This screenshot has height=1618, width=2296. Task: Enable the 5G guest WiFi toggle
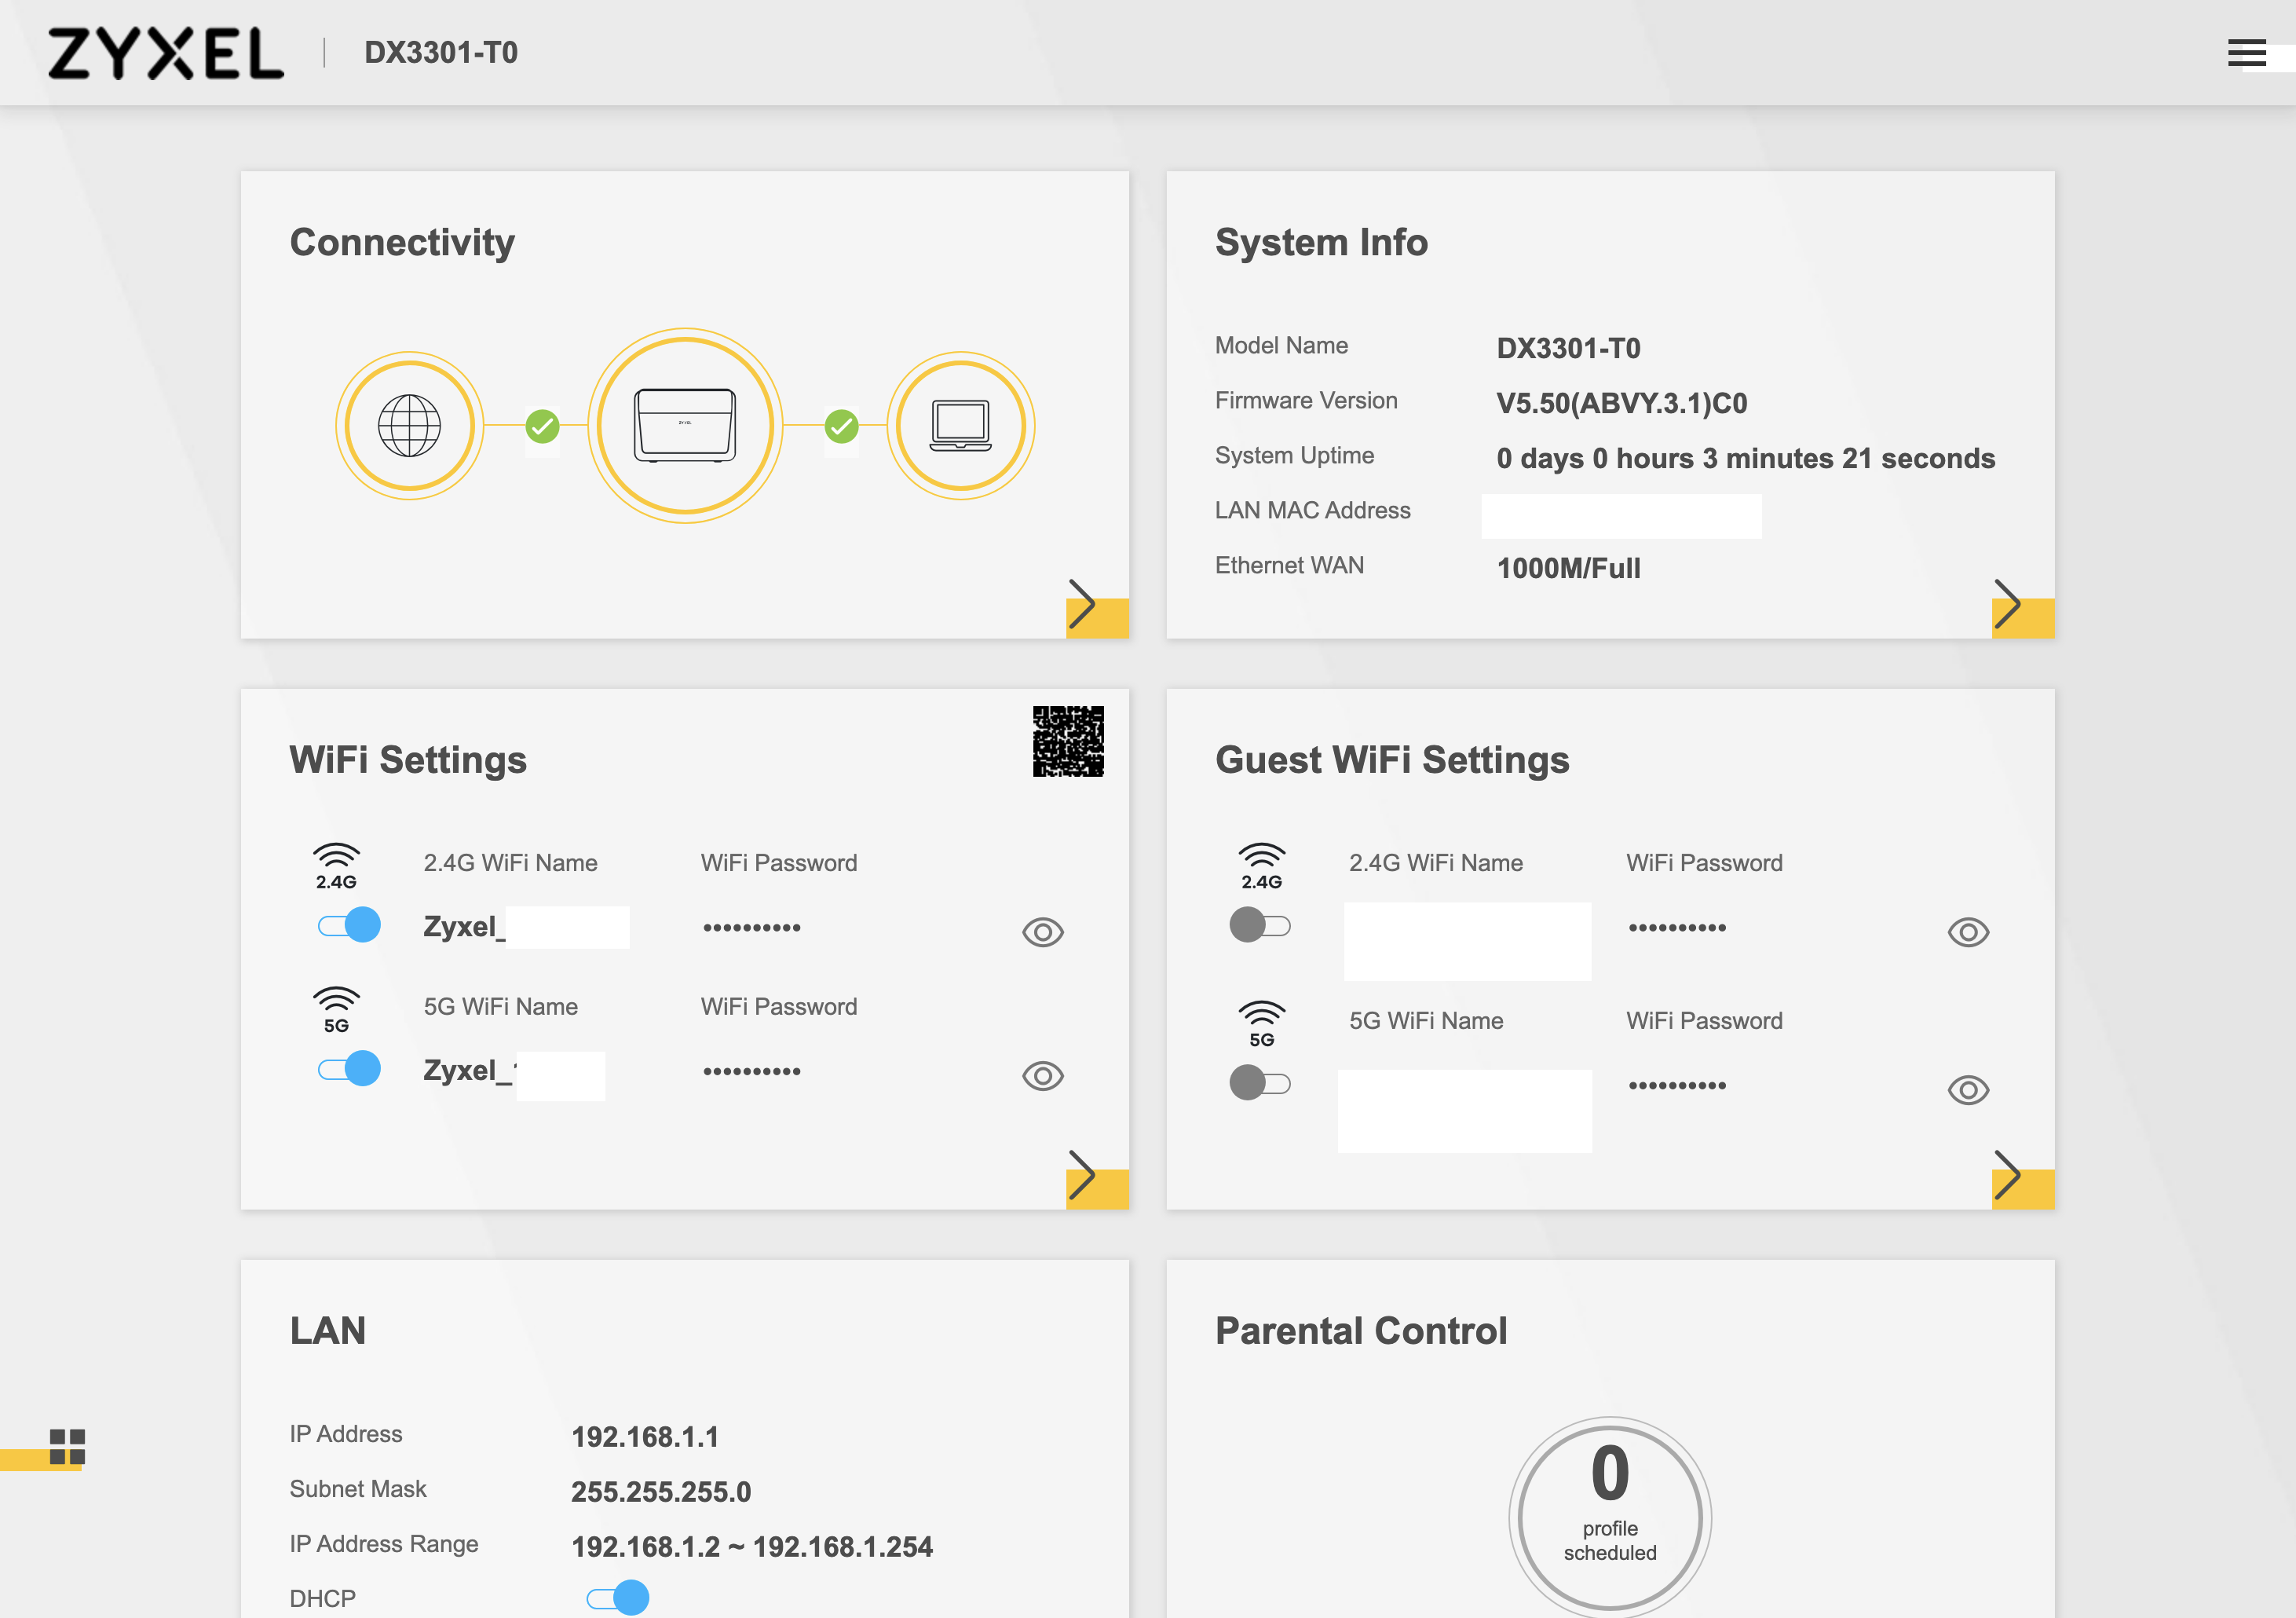(1260, 1083)
